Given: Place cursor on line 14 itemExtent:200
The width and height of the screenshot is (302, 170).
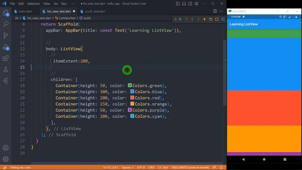Looking at the screenshot, I should (71, 61).
